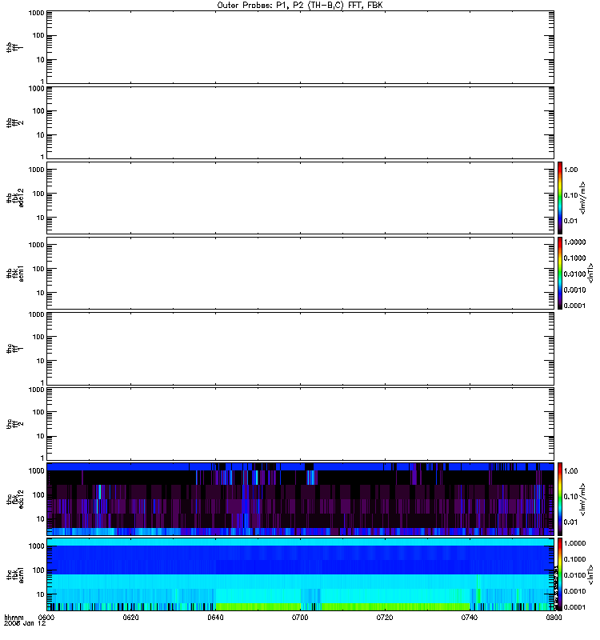
Task: Click the 1.00 value on thc edc12 color bar
Action: coord(570,471)
